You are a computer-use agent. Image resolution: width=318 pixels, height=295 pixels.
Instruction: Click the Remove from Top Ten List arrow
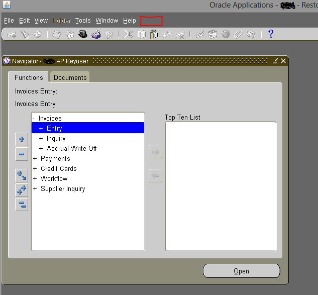155,176
